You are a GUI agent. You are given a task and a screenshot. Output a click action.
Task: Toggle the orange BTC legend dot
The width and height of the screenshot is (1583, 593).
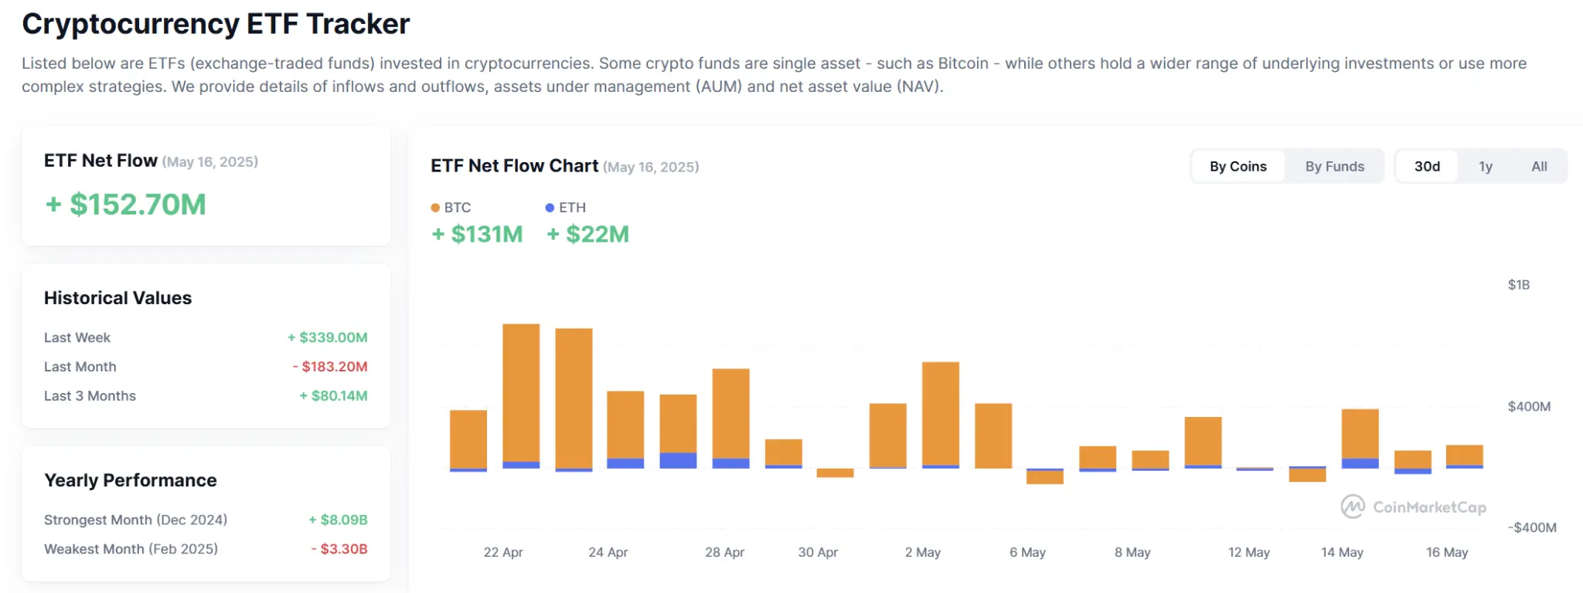(x=435, y=208)
